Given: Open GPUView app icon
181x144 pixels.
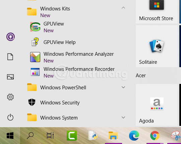Looking at the screenshot, I should coord(35,27).
